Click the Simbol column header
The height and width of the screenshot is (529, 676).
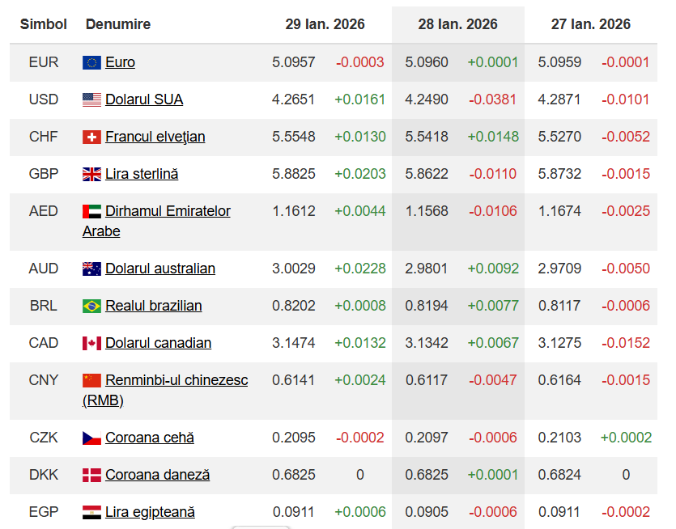(x=44, y=24)
